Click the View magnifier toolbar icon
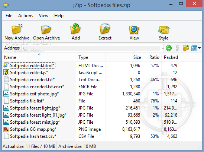This screenshot has height=152, width=204. click(134, 30)
